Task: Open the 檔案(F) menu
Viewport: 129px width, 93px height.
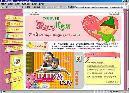Action: [4, 4]
